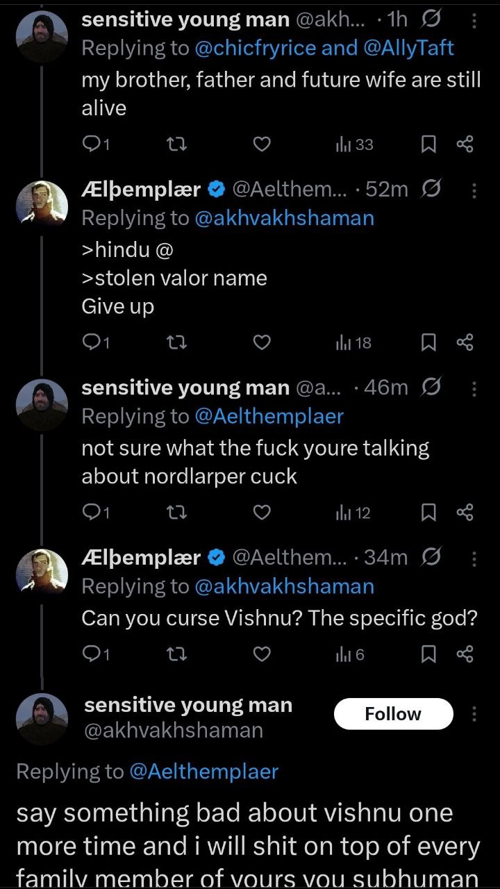
Task: Bookmark the 'my brother, father' tweet
Action: (429, 144)
